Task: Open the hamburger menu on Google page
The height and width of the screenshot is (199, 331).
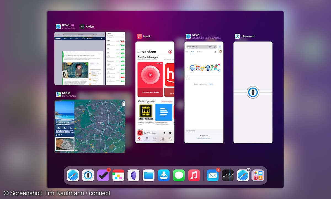Action: 188,52
